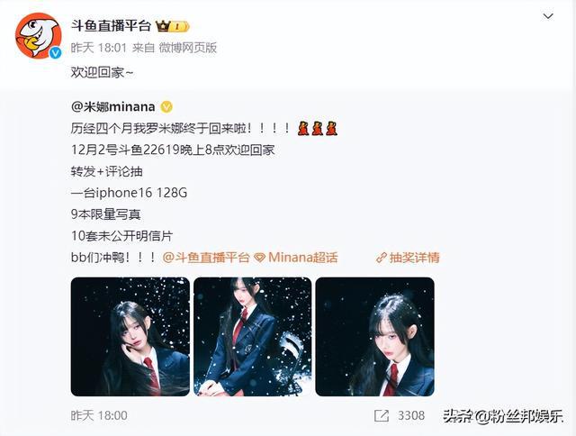The width and height of the screenshot is (576, 436).
Task: Open @米娜minana profile link
Action: (112, 106)
